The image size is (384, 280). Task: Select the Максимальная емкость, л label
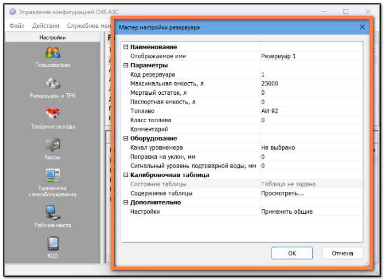(x=167, y=83)
